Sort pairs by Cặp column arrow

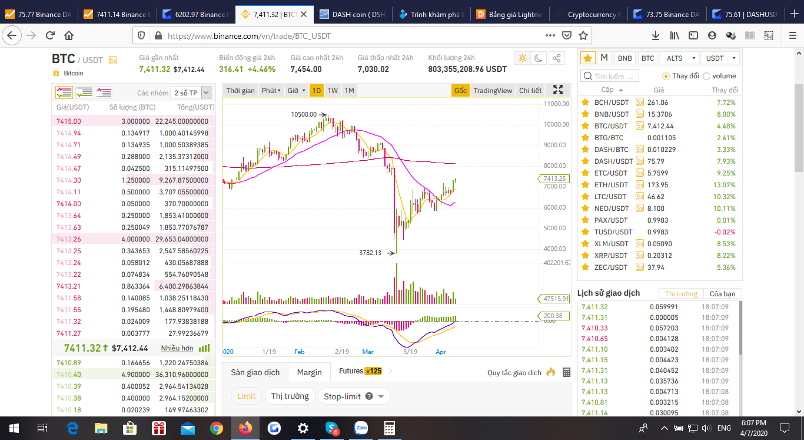(621, 90)
